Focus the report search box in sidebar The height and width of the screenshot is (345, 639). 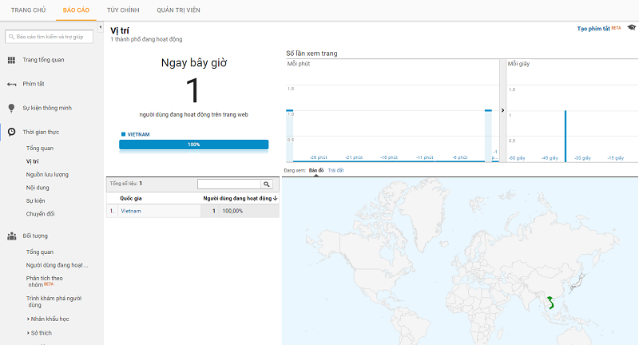pyautogui.click(x=53, y=37)
